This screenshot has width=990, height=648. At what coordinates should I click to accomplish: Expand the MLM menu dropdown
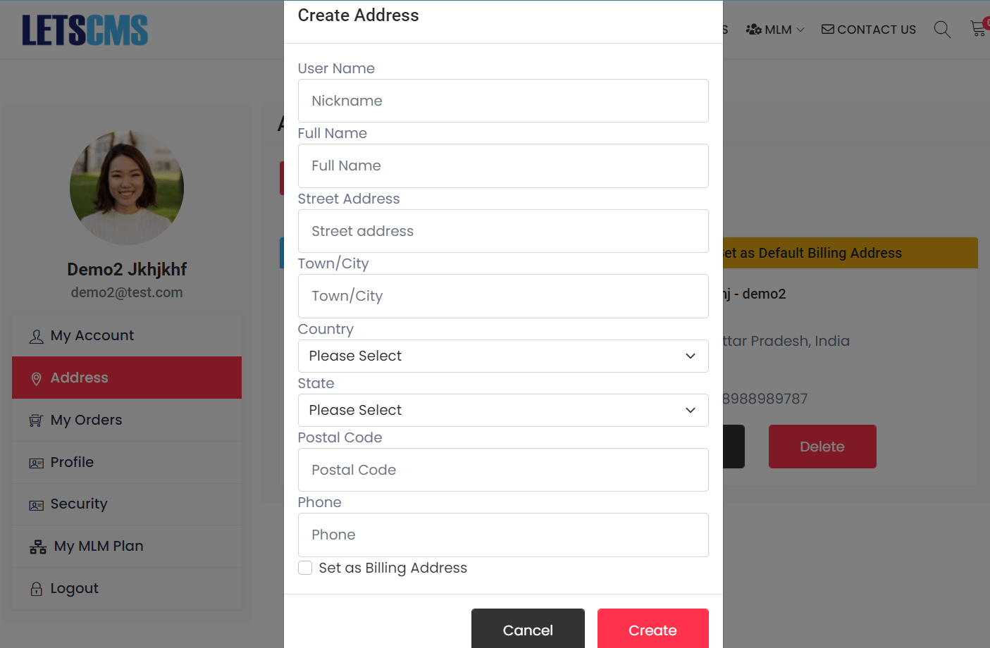(x=775, y=30)
